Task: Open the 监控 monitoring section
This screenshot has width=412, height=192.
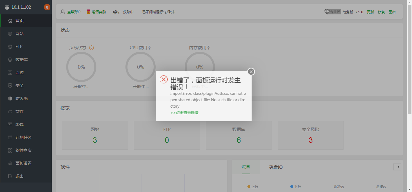Action: point(26,73)
